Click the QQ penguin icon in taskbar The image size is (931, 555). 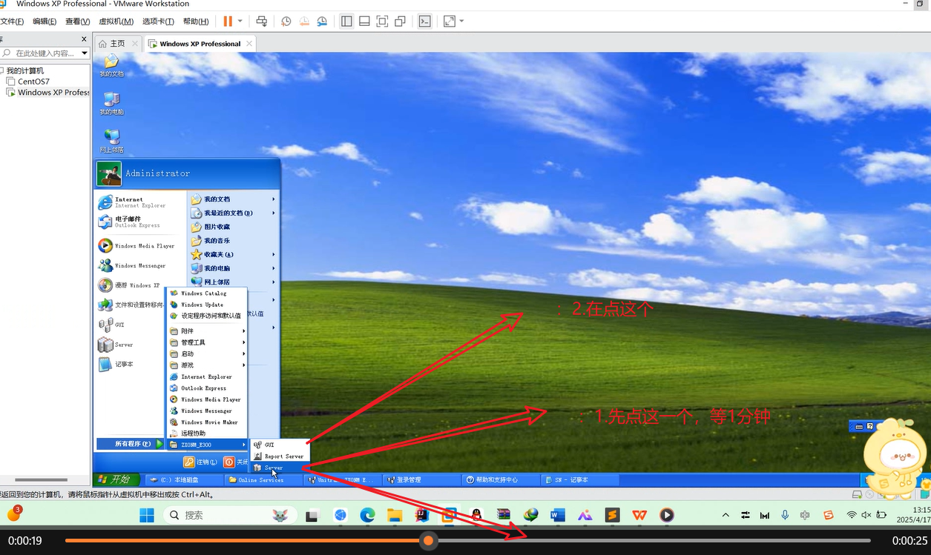click(476, 515)
